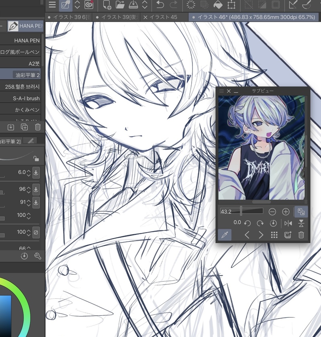Rotate Sub View image left
The height and width of the screenshot is (337, 321).
click(x=247, y=223)
